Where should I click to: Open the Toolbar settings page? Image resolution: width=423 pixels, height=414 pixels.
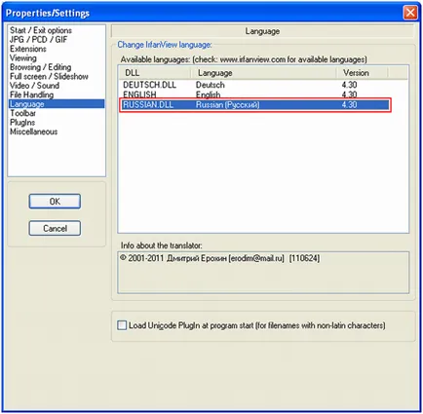tap(22, 113)
